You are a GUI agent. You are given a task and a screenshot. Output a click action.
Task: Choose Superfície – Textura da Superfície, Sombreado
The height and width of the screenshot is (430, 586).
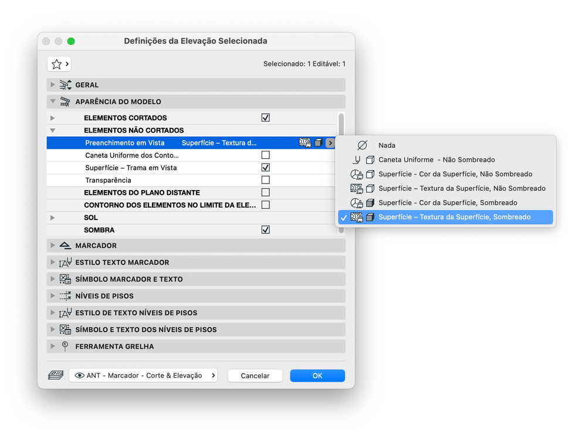(445, 217)
